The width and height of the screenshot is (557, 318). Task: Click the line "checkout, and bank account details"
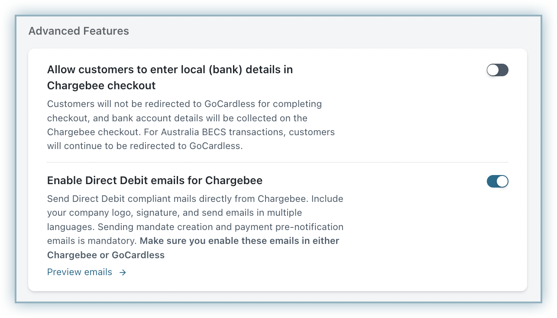pos(177,118)
